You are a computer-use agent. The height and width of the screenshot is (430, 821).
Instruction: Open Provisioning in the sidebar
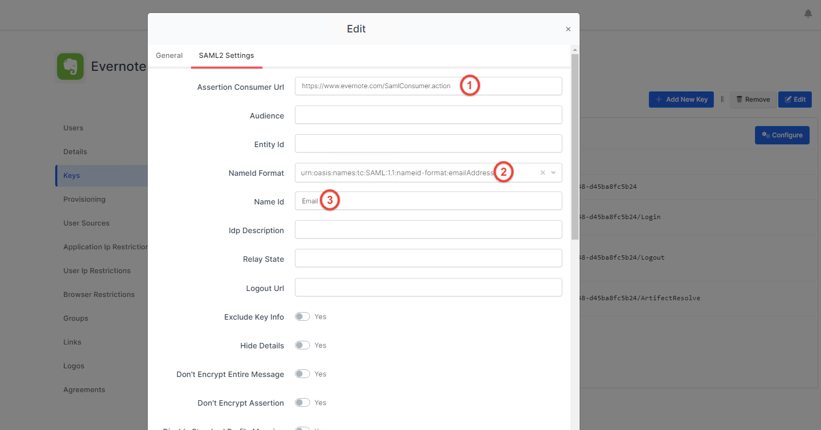[x=84, y=200]
